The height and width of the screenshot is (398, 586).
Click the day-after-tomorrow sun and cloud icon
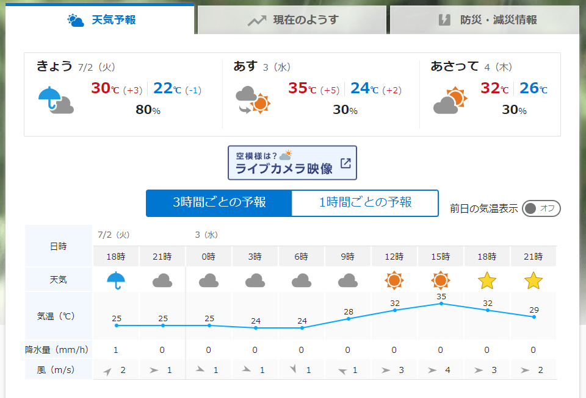tap(450, 101)
